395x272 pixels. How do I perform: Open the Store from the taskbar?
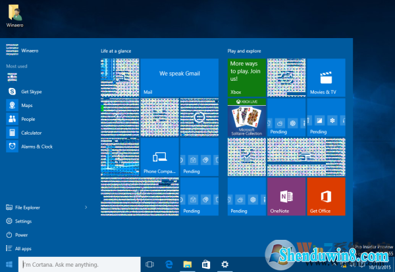[x=206, y=265]
